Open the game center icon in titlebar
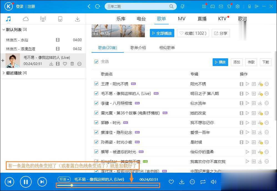 (x=212, y=6)
